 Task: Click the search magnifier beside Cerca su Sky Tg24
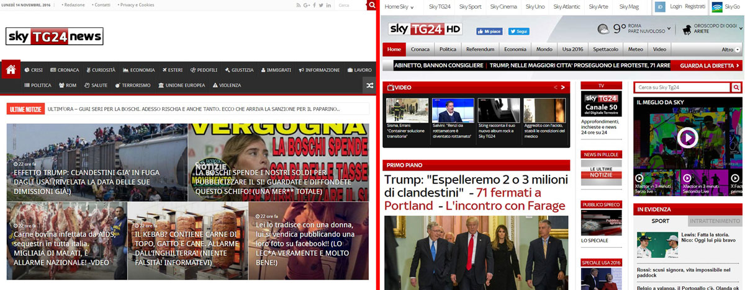(x=736, y=87)
